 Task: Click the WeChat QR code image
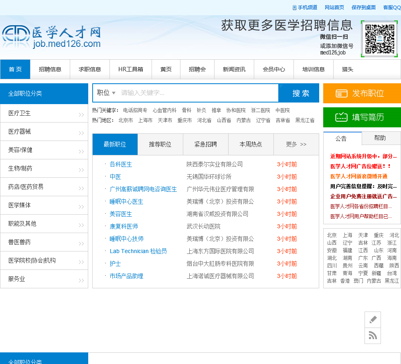379,39
